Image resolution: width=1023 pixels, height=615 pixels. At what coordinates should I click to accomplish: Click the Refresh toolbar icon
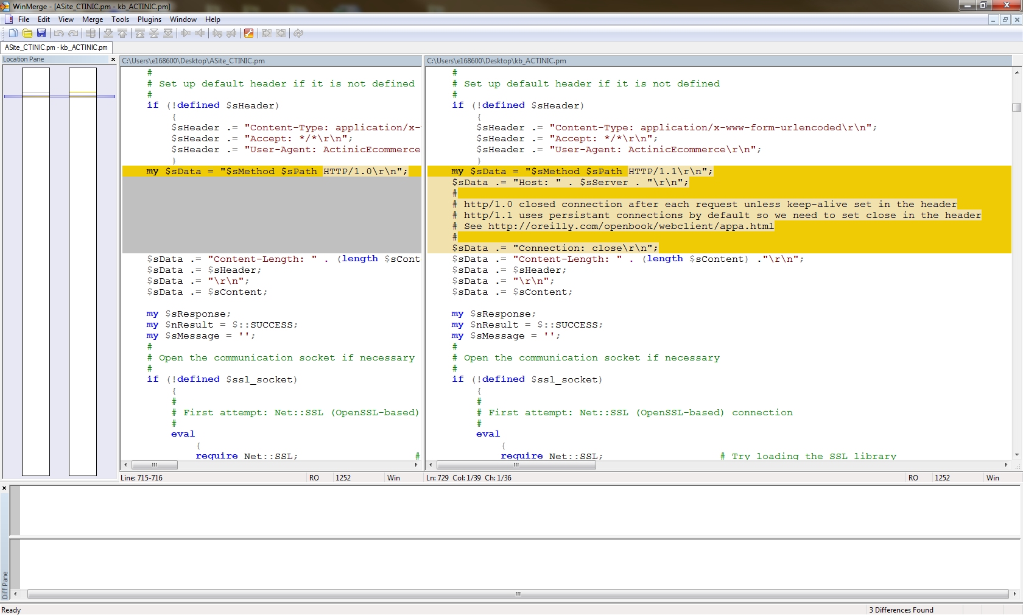(298, 33)
